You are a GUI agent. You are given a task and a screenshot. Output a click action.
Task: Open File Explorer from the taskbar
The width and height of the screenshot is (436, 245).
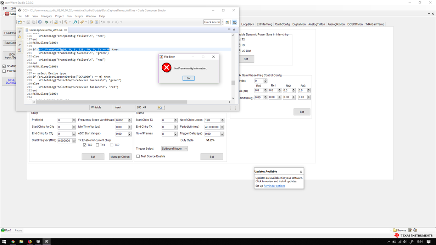tap(21, 241)
